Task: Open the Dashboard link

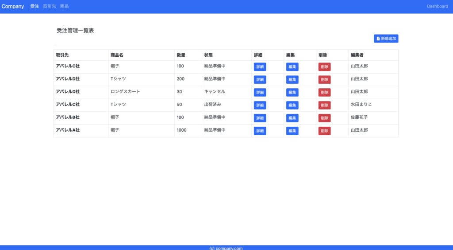Action: point(437,6)
